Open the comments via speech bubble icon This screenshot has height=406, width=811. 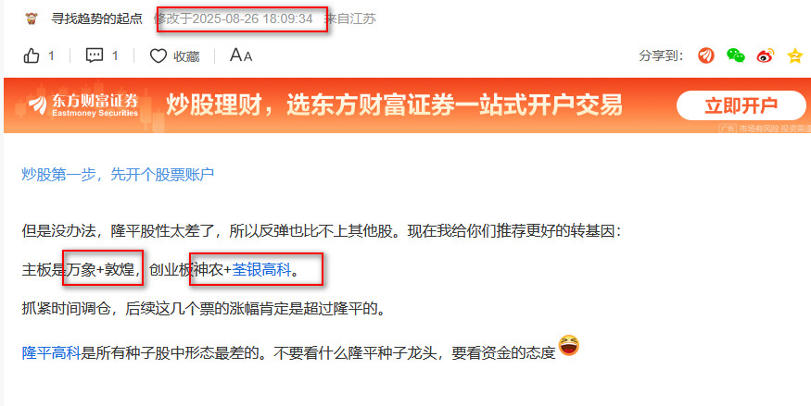pyautogui.click(x=95, y=55)
